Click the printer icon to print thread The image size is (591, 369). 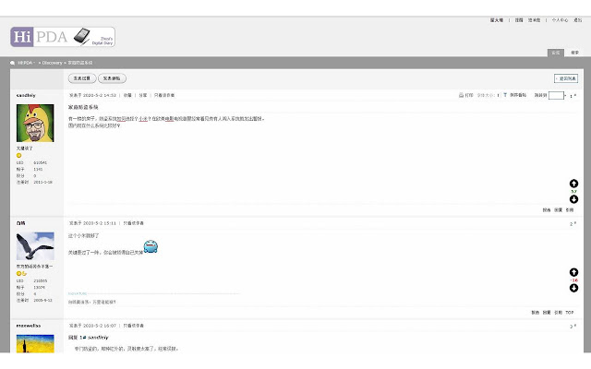pyautogui.click(x=461, y=95)
